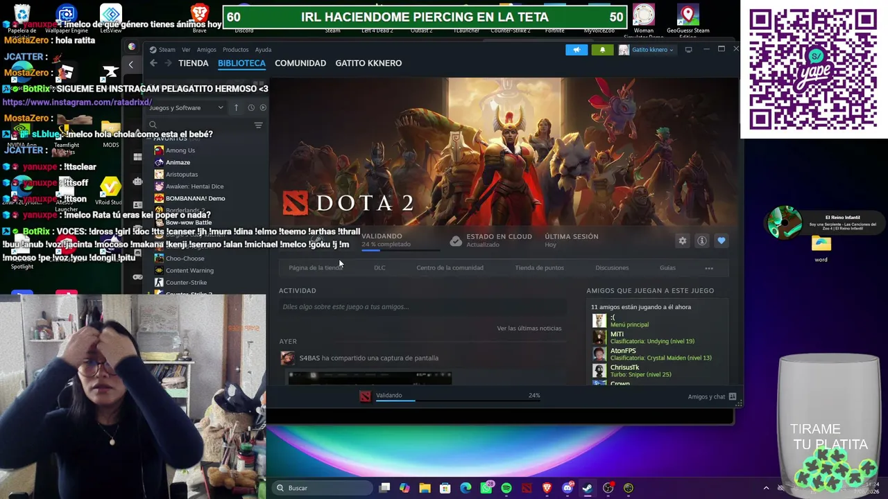Toggle the Dota 2 favorite heart
Viewport: 888px width, 499px height.
(721, 240)
